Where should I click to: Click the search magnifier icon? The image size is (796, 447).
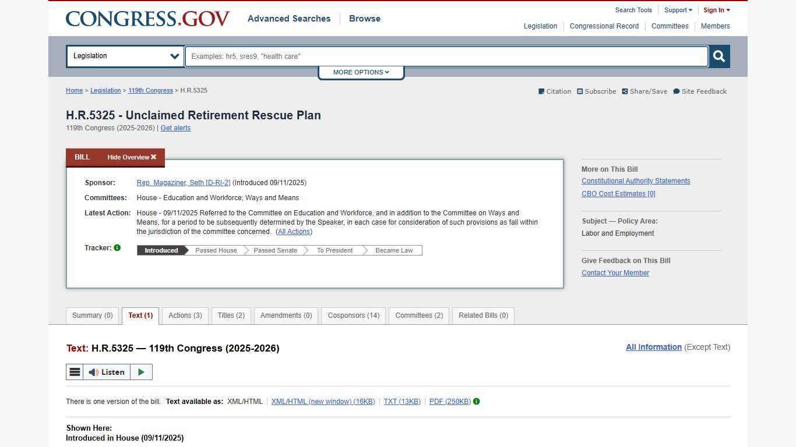tap(718, 56)
